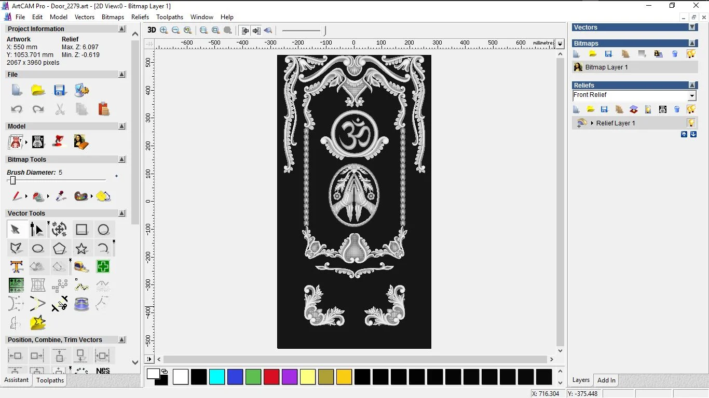Screen dimensions: 709x398
Task: Open the Add In tab
Action: (606, 380)
